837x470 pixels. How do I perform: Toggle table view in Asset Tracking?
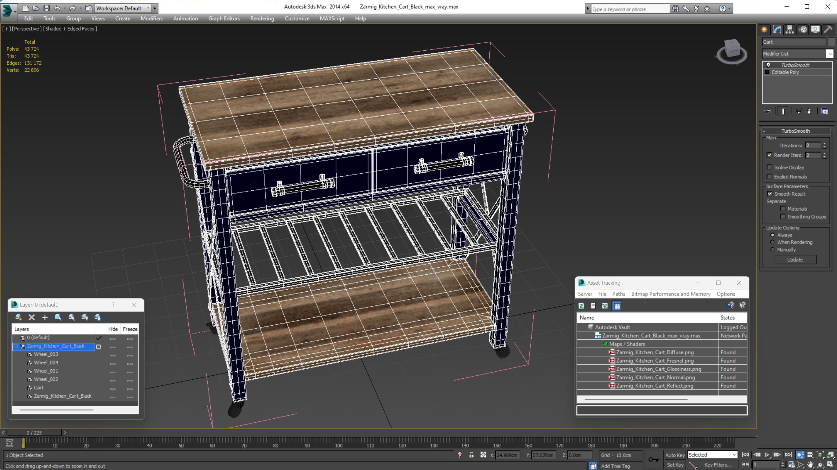tap(617, 305)
